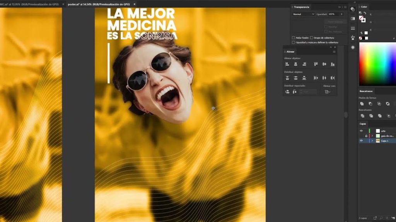Switch to the poster.ai document tab
This screenshot has width=396, height=222.
tap(99, 4)
